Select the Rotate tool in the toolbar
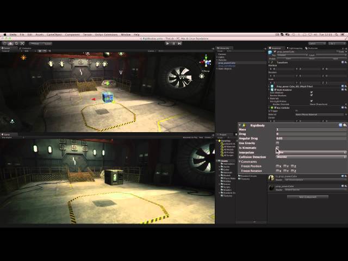 (x=16, y=43)
